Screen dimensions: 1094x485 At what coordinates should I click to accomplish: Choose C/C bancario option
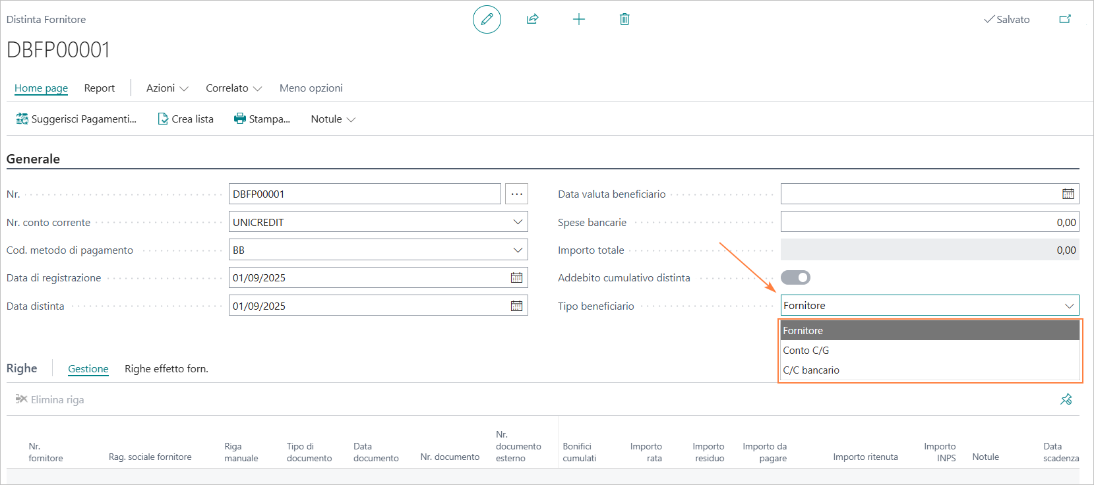[x=811, y=370]
